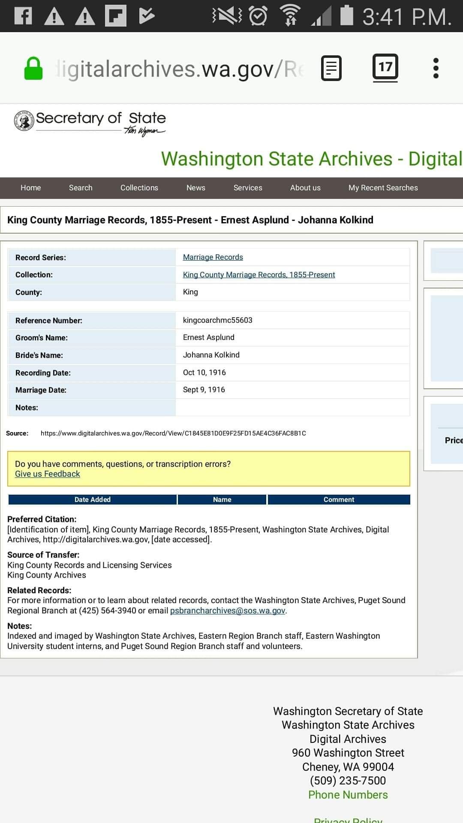The image size is (463, 823).
Task: Tap the Secretary of State seal logo
Action: (24, 120)
